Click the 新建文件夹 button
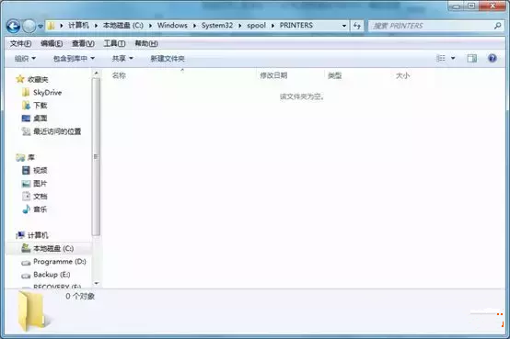This screenshot has width=510, height=339. (x=168, y=59)
